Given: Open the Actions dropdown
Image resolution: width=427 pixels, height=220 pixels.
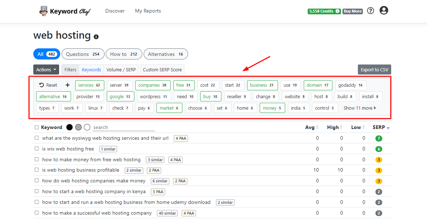Looking at the screenshot, I should 46,70.
